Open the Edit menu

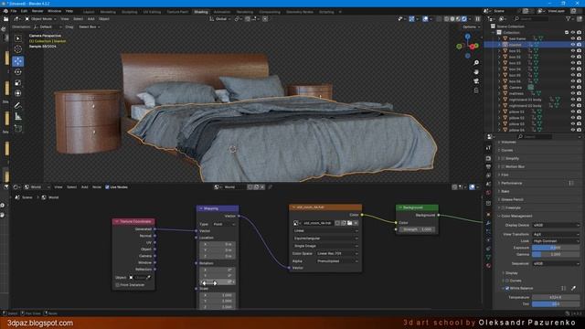[x=24, y=11]
